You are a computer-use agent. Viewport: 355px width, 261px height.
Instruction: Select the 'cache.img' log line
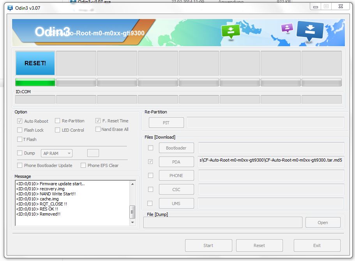(x=37, y=199)
